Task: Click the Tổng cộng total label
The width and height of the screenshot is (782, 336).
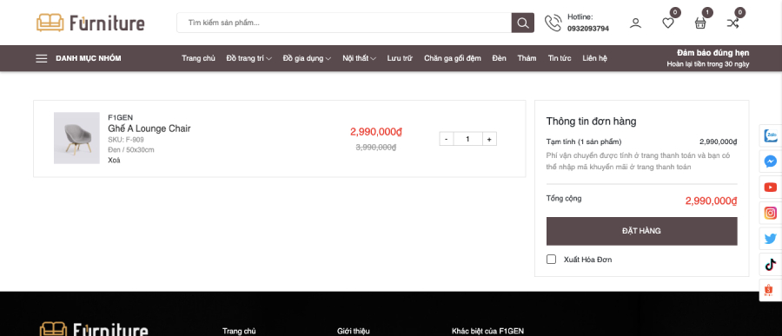Action: pos(564,199)
